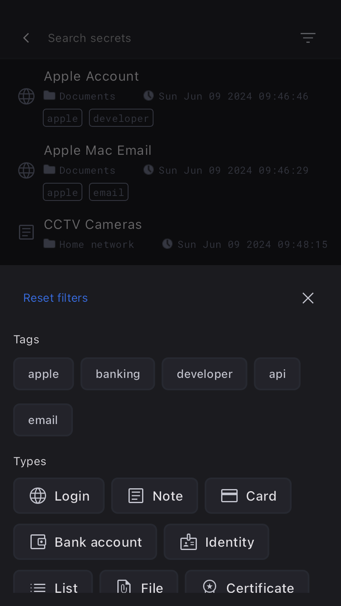341x606 pixels.
Task: Choose the Bank account type filter
Action: coord(85,542)
